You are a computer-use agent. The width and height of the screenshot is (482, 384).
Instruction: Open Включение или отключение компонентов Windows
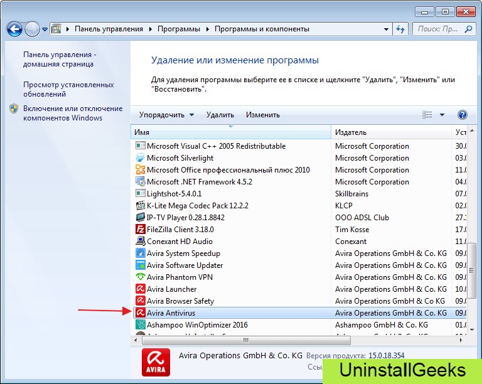pyautogui.click(x=73, y=113)
